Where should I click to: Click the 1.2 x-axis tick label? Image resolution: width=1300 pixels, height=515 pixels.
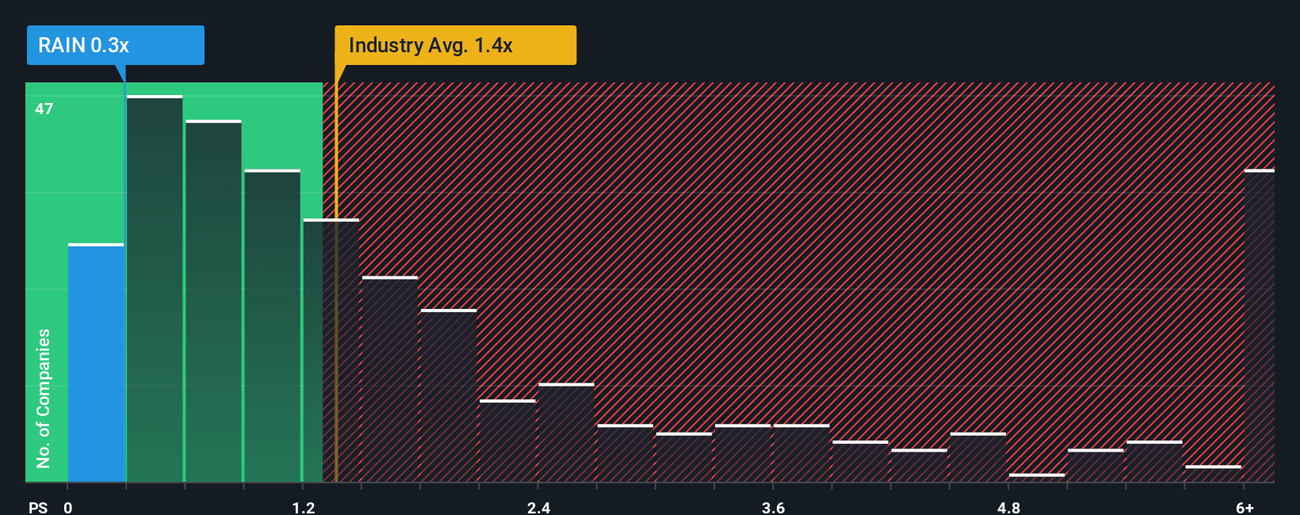coord(304,507)
